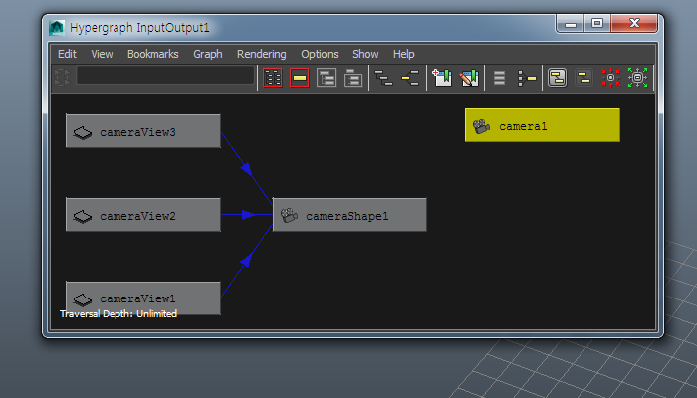The image size is (697, 398).
Task: Click the Traversal Depth: Unlimited label
Action: 118,314
